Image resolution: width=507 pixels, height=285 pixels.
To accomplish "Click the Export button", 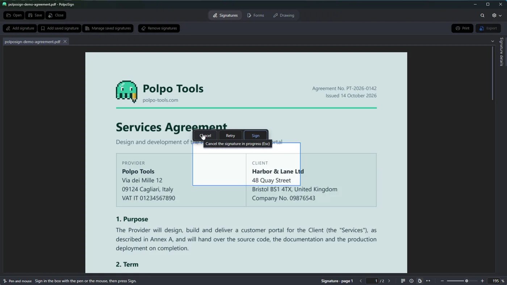I will point(488,28).
